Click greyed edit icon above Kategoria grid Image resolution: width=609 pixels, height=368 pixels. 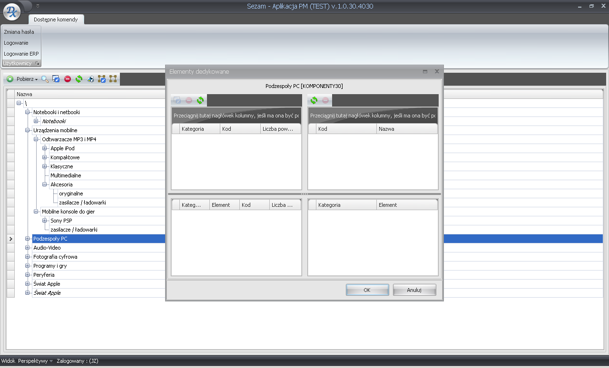click(177, 100)
